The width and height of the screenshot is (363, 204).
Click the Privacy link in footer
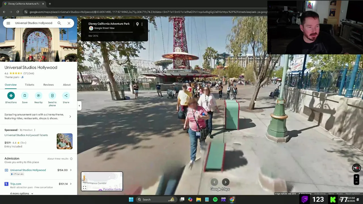coord(339,194)
